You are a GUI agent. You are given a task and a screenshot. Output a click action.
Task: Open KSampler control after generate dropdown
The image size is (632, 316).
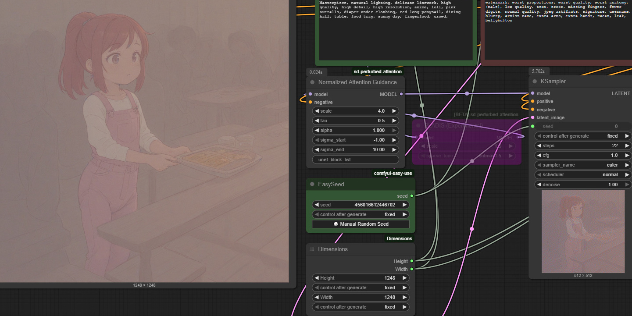point(583,136)
